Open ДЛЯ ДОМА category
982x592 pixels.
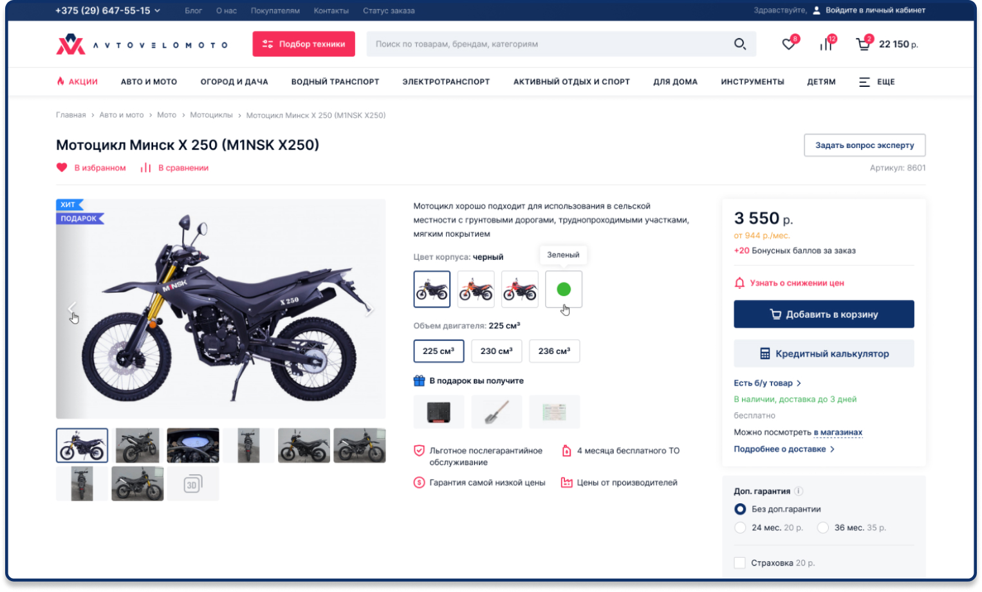[675, 82]
